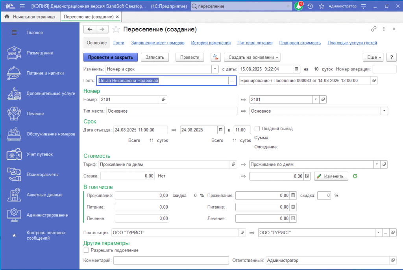Copy link to document icon
The image size is (403, 270).
(373, 29)
